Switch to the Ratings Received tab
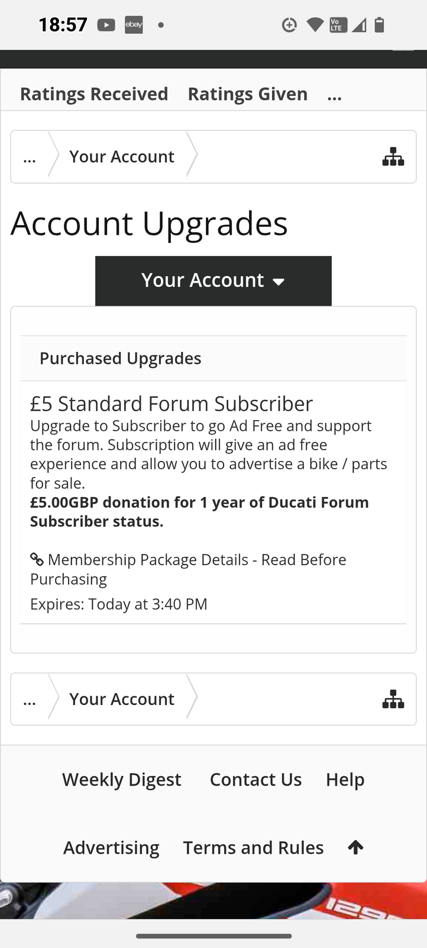The height and width of the screenshot is (948, 427). [94, 94]
